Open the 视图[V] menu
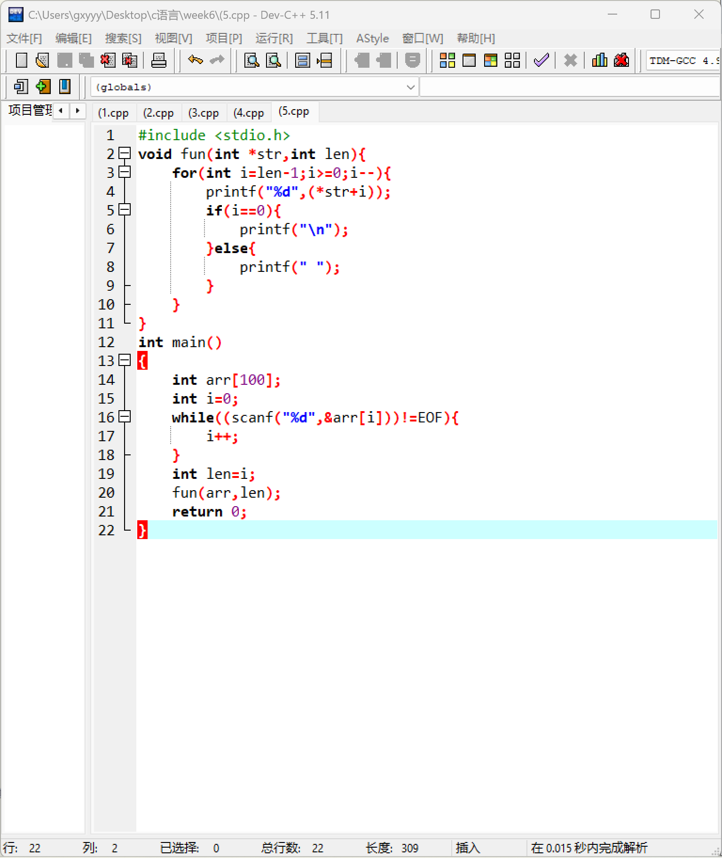Viewport: 722px width, 858px height. (173, 38)
